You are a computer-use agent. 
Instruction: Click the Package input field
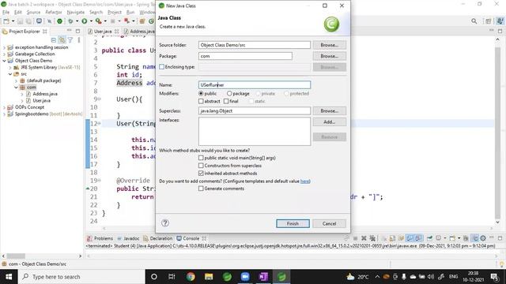pyautogui.click(x=245, y=56)
